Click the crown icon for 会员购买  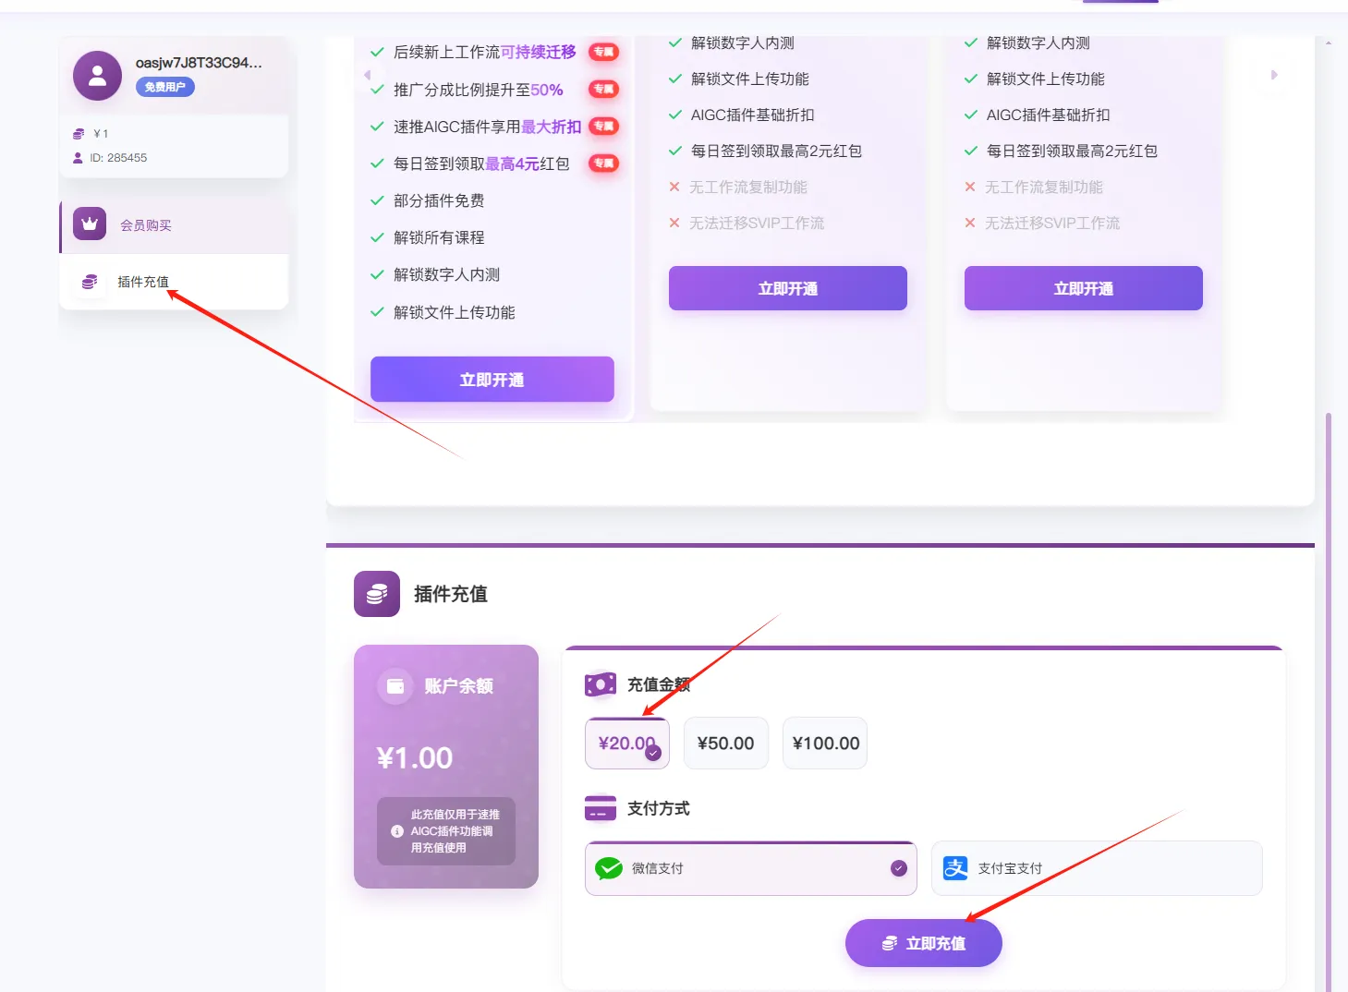90,224
